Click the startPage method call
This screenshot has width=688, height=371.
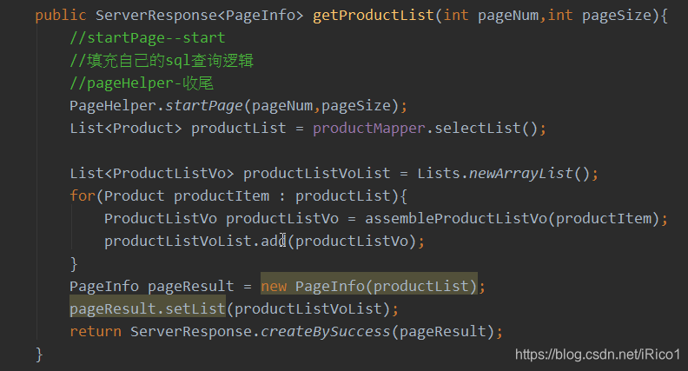tap(203, 106)
